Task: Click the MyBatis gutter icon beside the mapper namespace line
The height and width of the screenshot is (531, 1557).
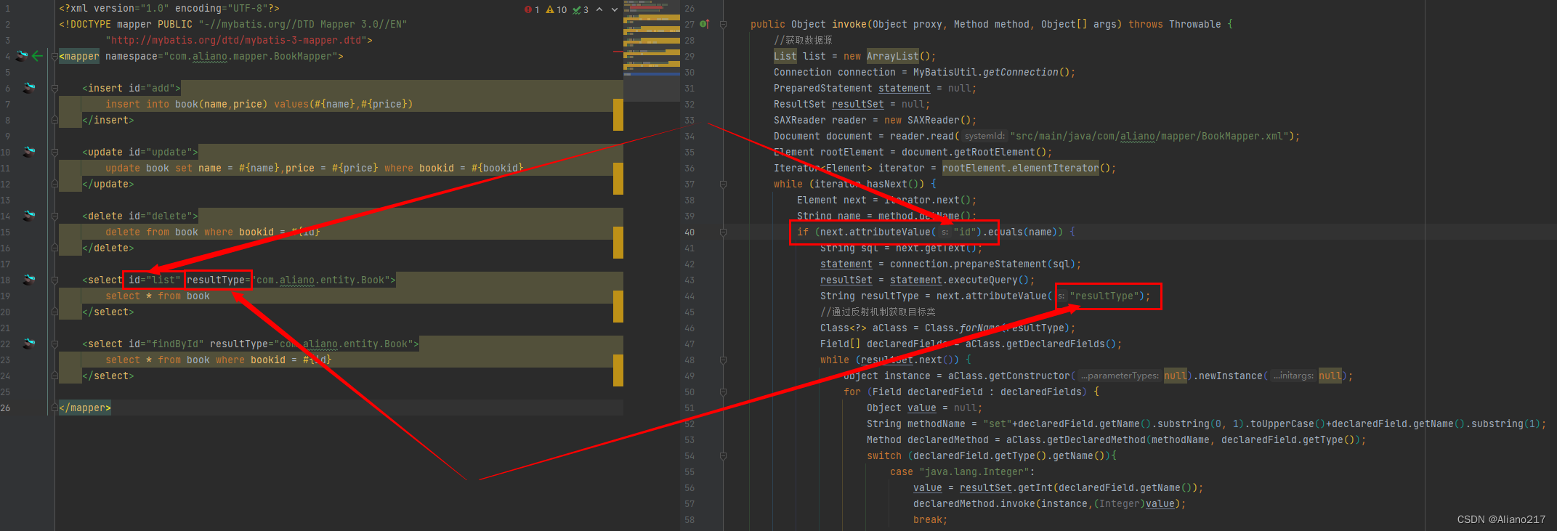Action: [x=23, y=56]
